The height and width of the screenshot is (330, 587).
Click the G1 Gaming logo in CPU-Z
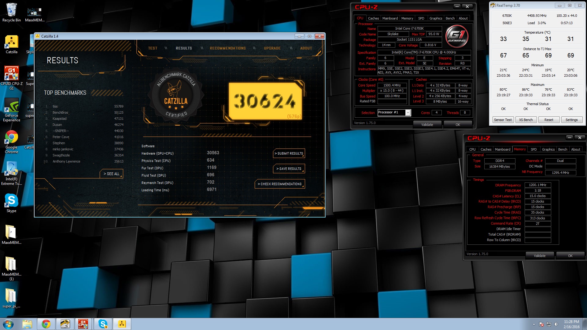(x=457, y=37)
